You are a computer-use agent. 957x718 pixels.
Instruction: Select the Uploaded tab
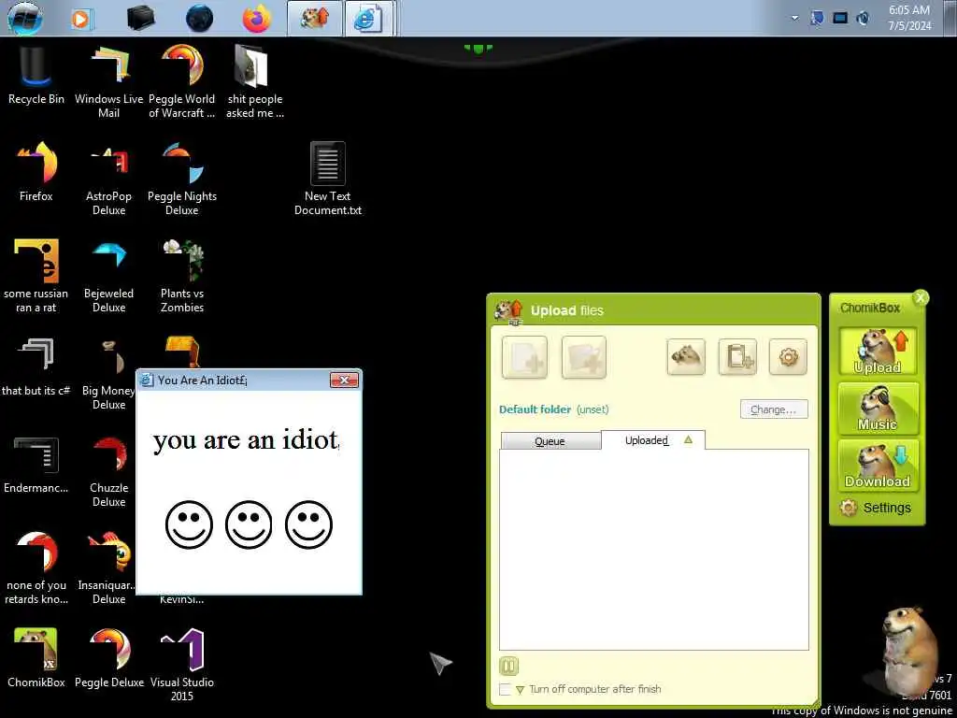pyautogui.click(x=652, y=440)
